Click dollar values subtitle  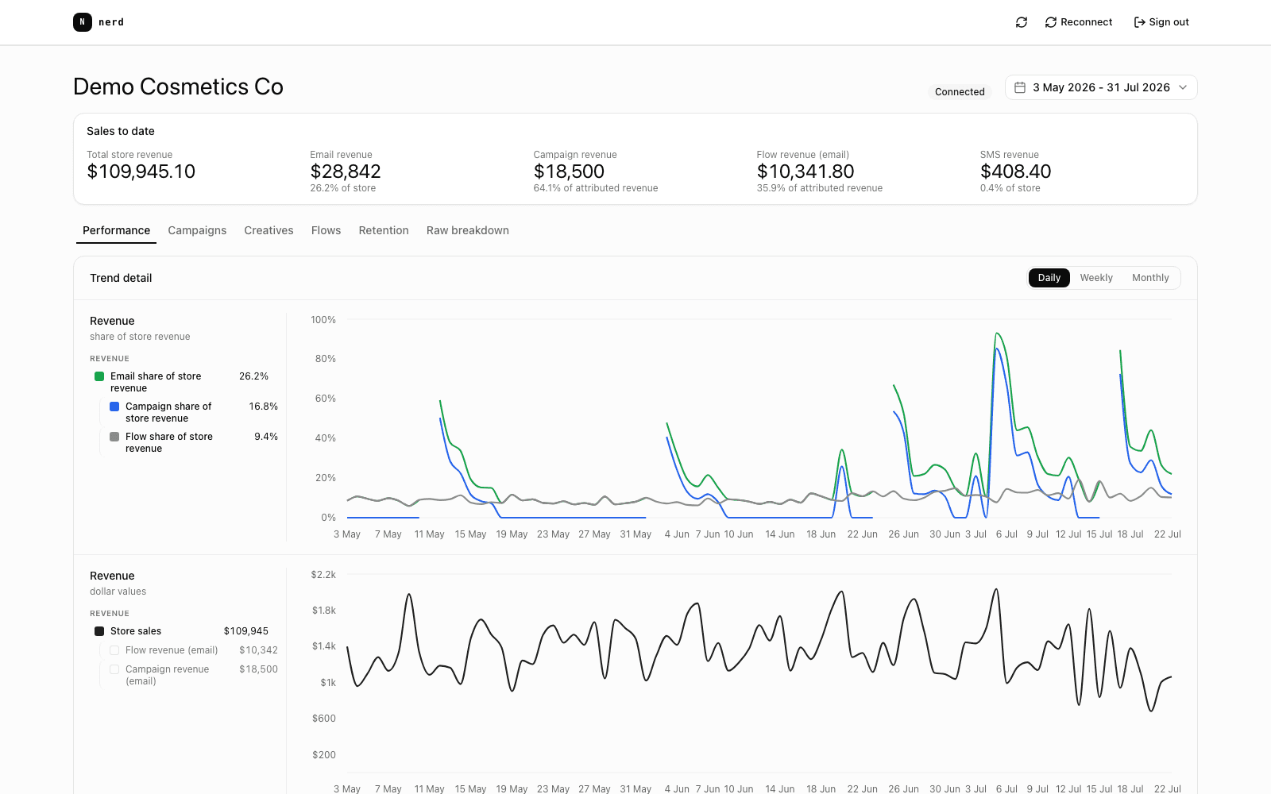tap(118, 592)
